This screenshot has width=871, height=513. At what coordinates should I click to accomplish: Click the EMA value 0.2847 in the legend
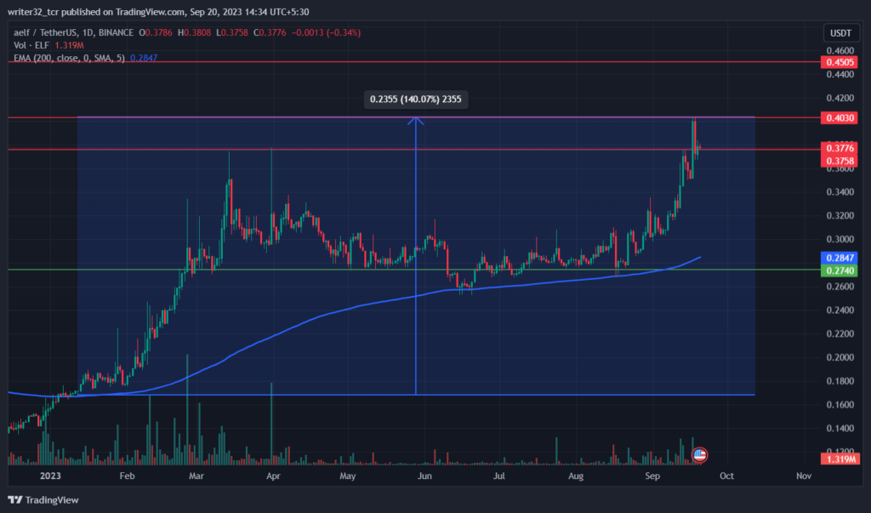pos(144,58)
